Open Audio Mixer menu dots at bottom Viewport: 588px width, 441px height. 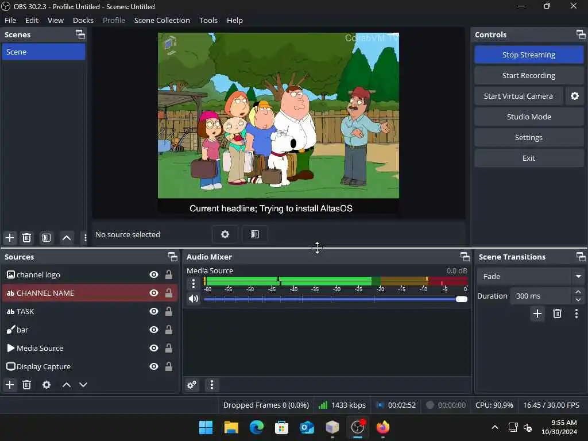pos(212,385)
